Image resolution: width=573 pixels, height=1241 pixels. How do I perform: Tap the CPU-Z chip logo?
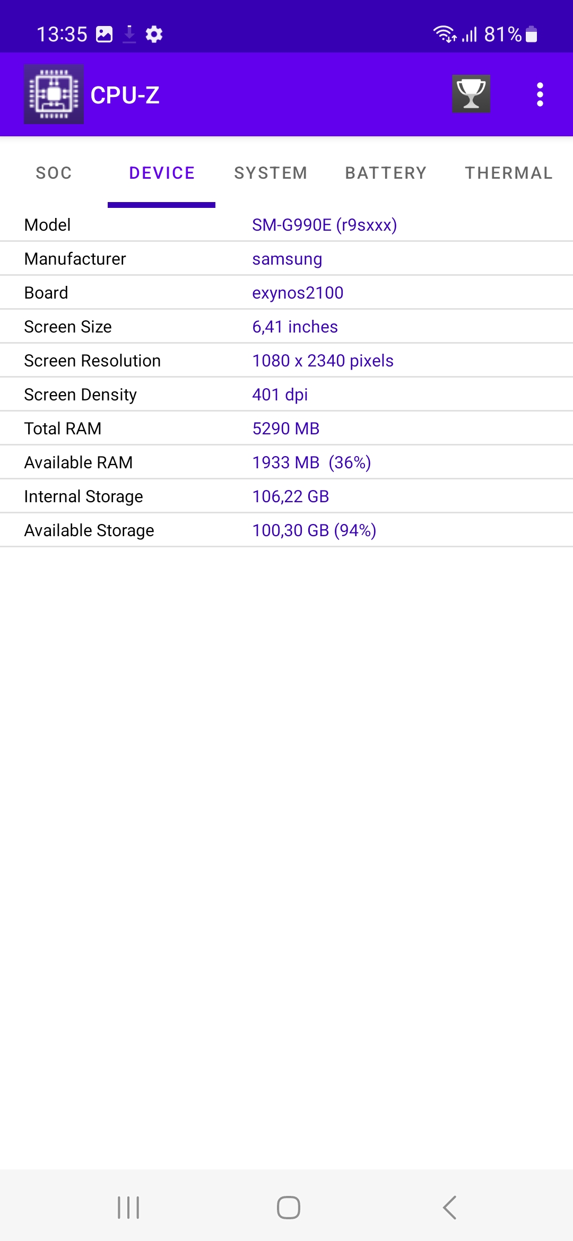click(x=54, y=94)
